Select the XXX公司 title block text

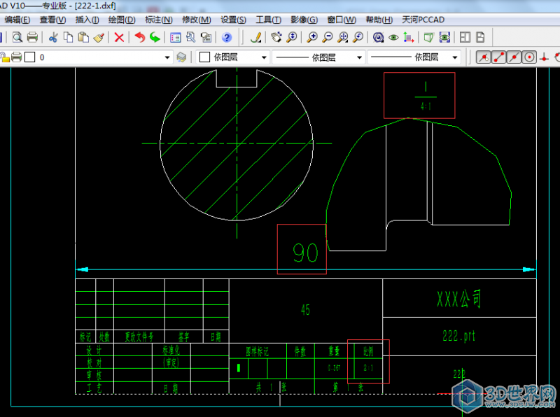[459, 299]
